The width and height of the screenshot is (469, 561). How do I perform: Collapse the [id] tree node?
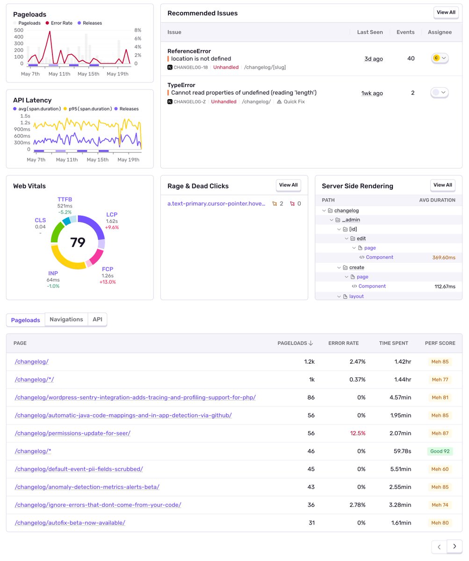tap(339, 229)
